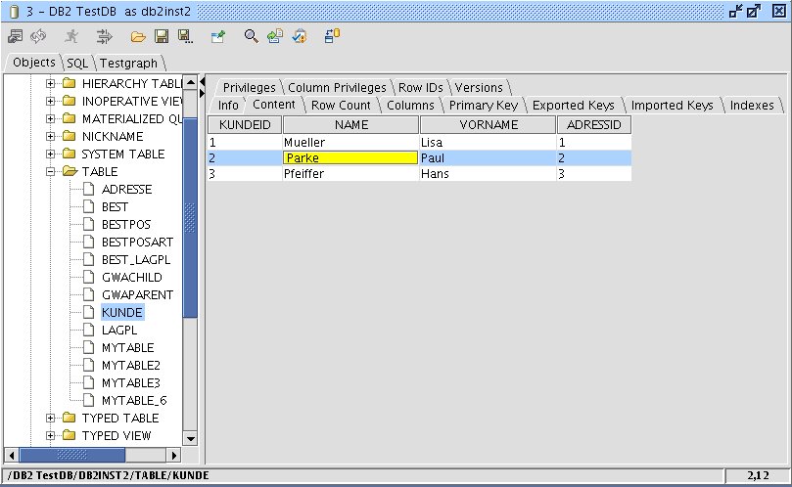Expand the SYSTEM TABLE node

click(x=51, y=154)
